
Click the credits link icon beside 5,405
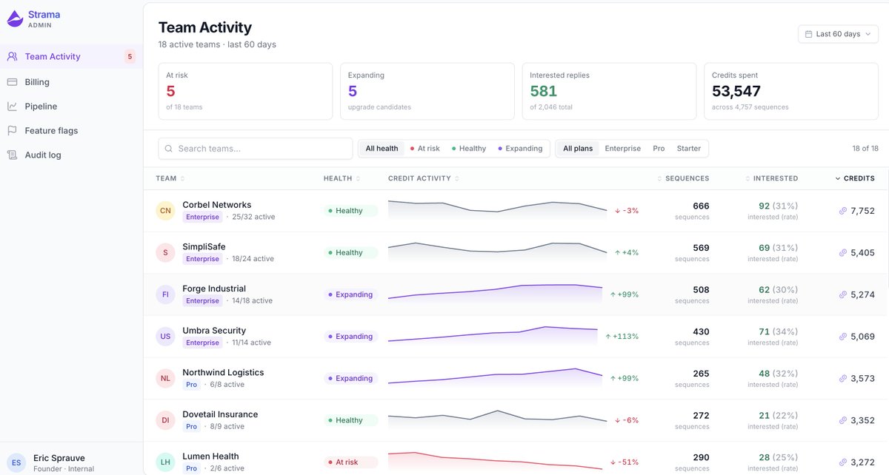[x=842, y=253]
